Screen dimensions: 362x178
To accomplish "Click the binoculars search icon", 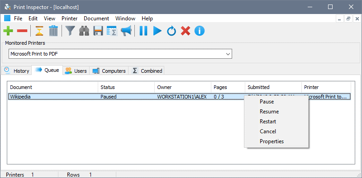I will point(84,31).
